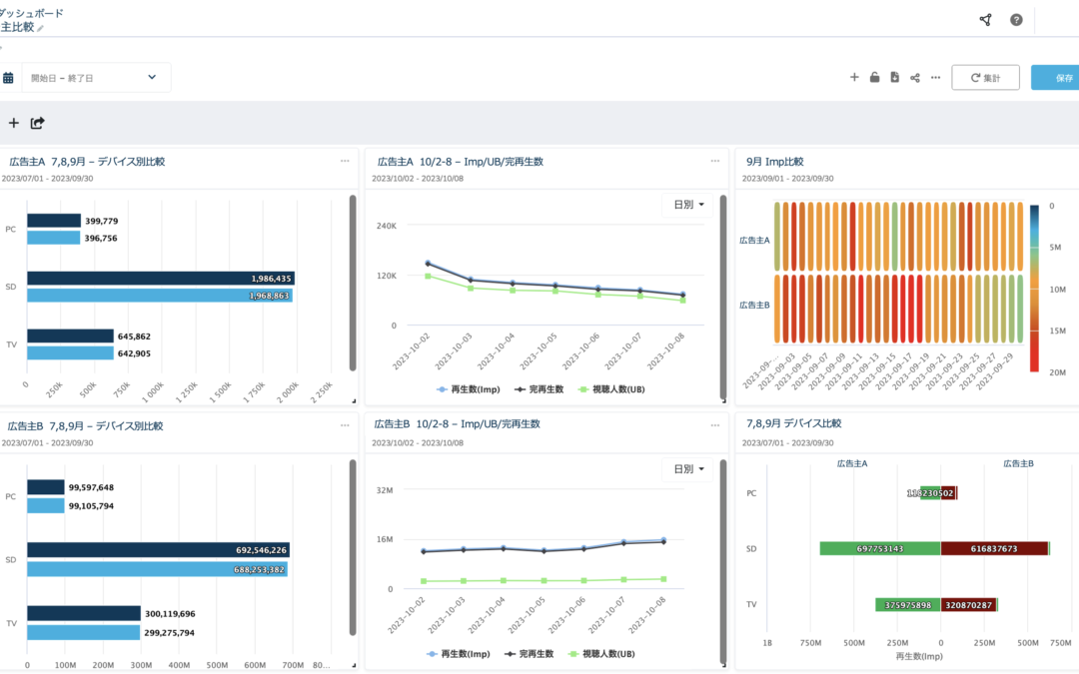Open the toolbar more options ellipsis
Image resolution: width=1079 pixels, height=674 pixels.
(935, 78)
